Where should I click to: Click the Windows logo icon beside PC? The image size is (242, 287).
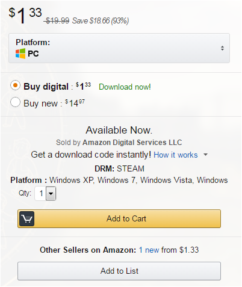pos(20,54)
